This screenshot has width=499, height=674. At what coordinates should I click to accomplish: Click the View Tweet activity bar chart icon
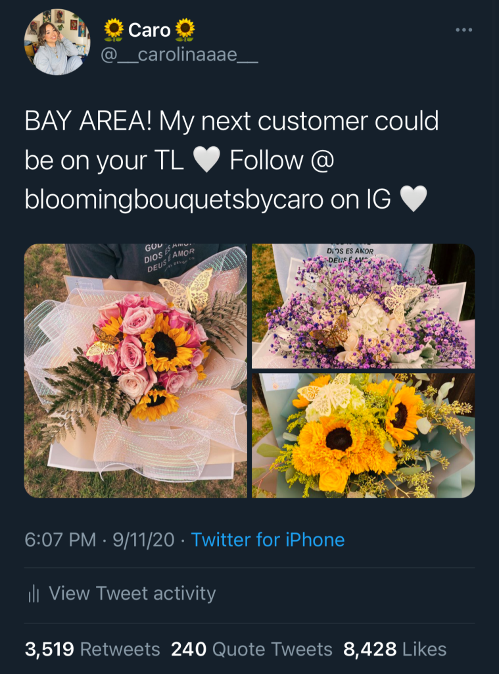[x=34, y=594]
